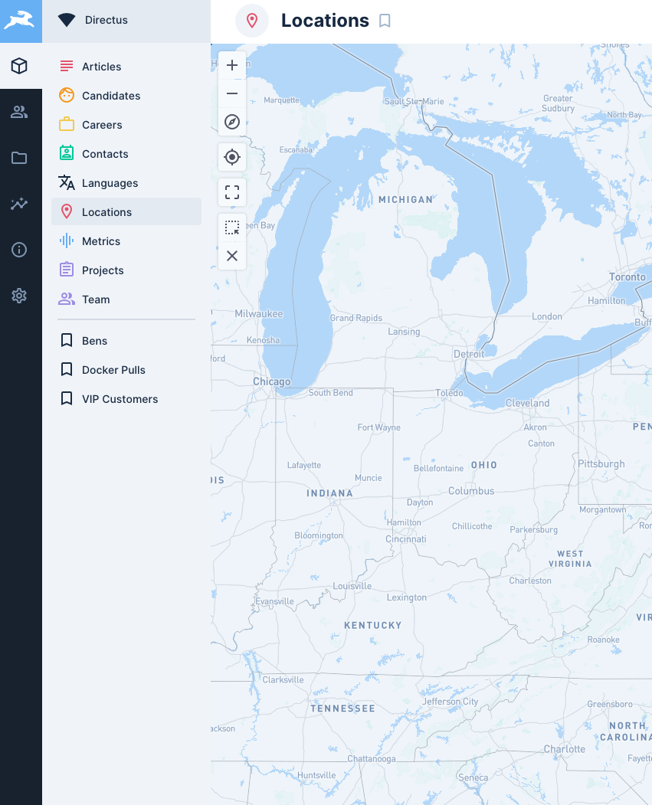The height and width of the screenshot is (805, 652).
Task: Find my location on the map
Action: [232, 157]
